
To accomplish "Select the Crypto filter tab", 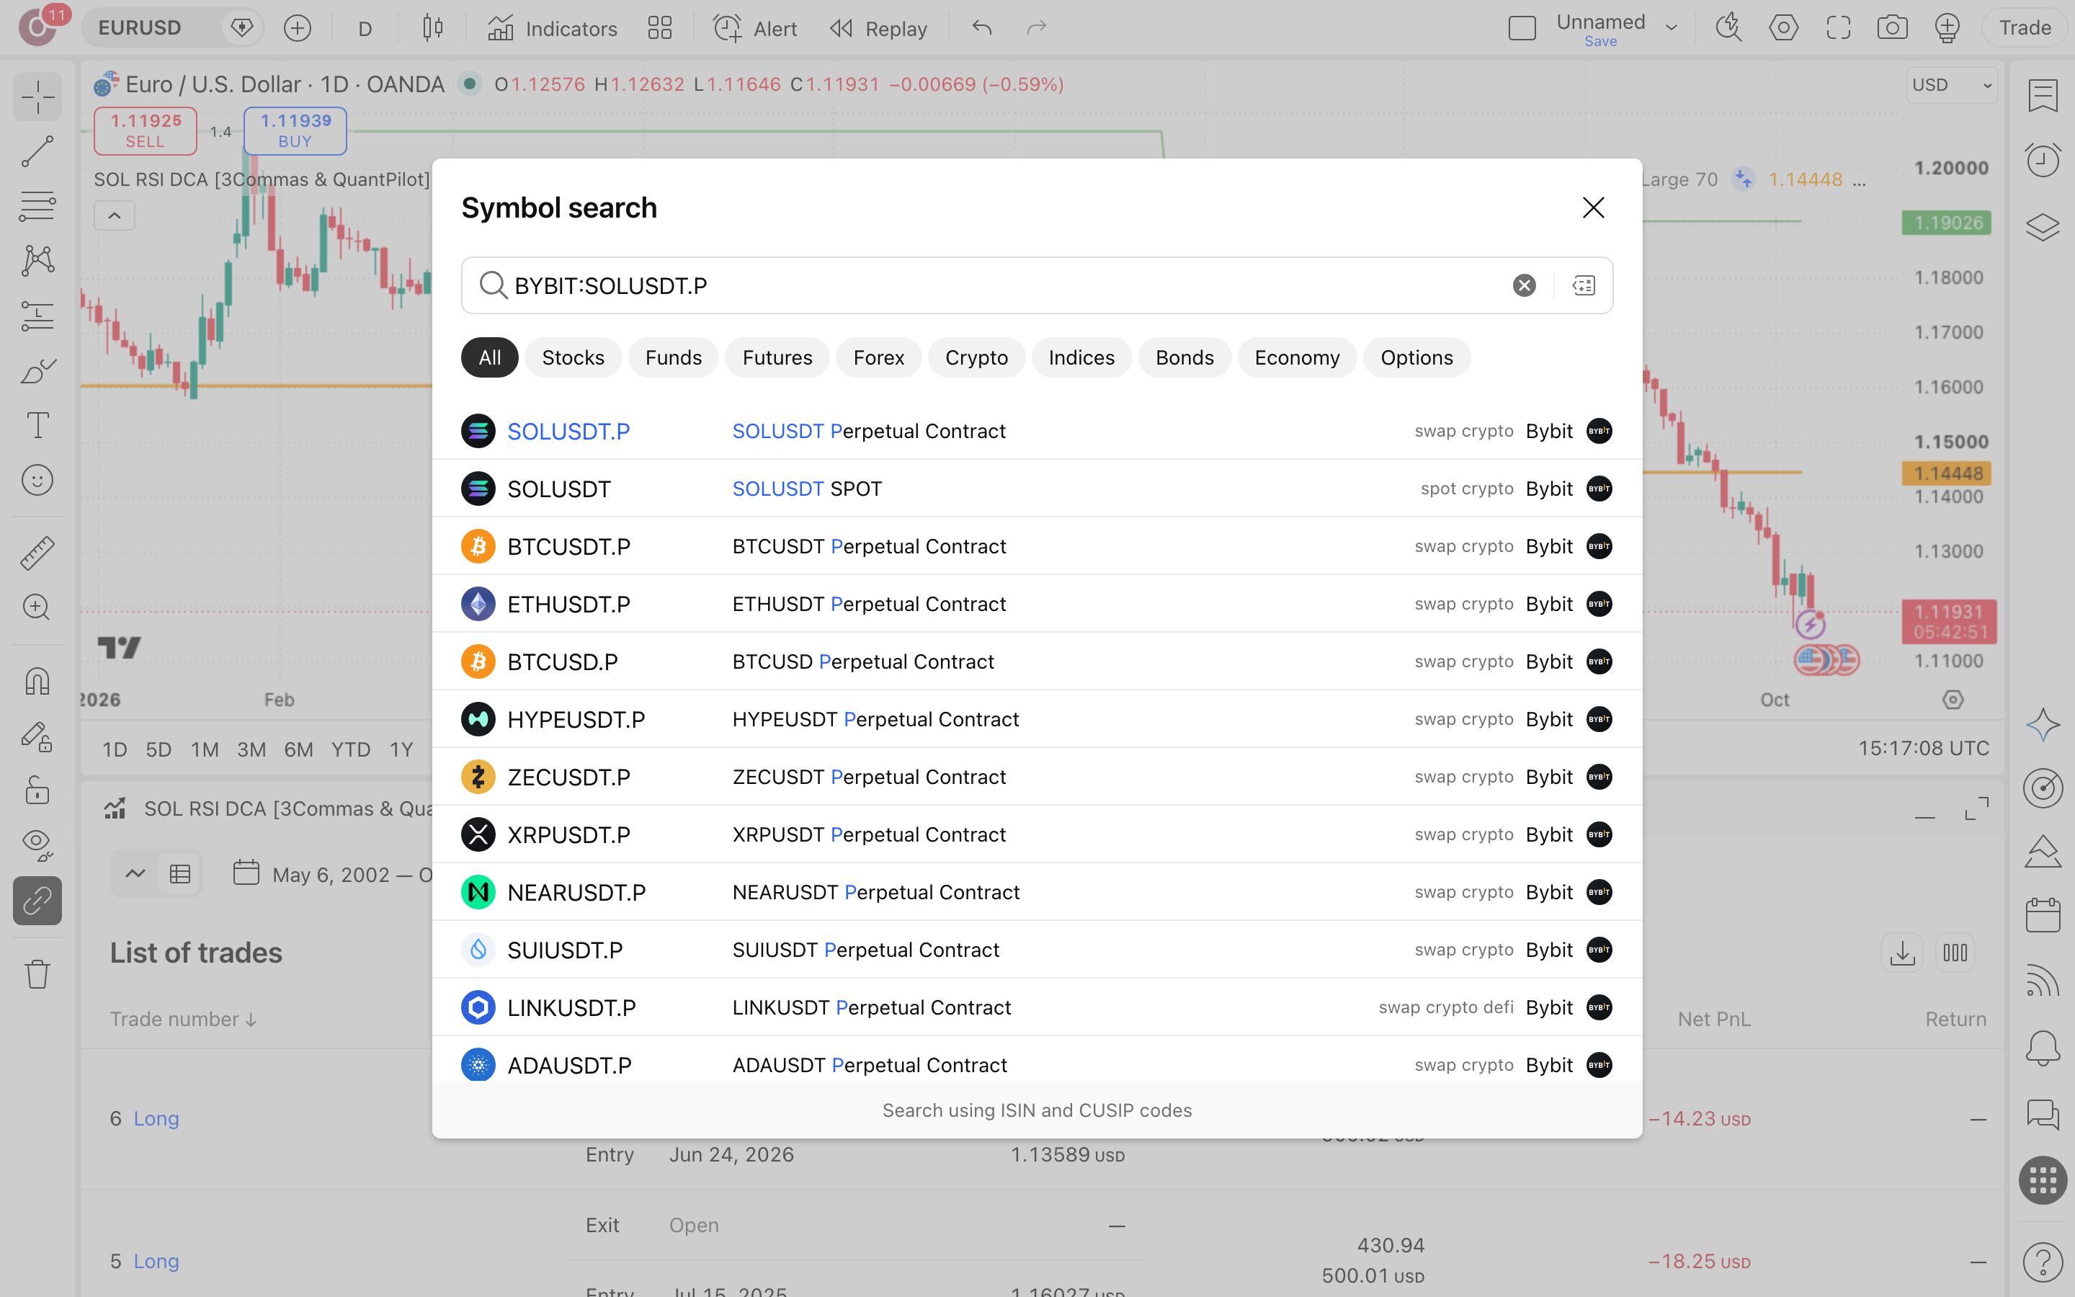I will 976,357.
